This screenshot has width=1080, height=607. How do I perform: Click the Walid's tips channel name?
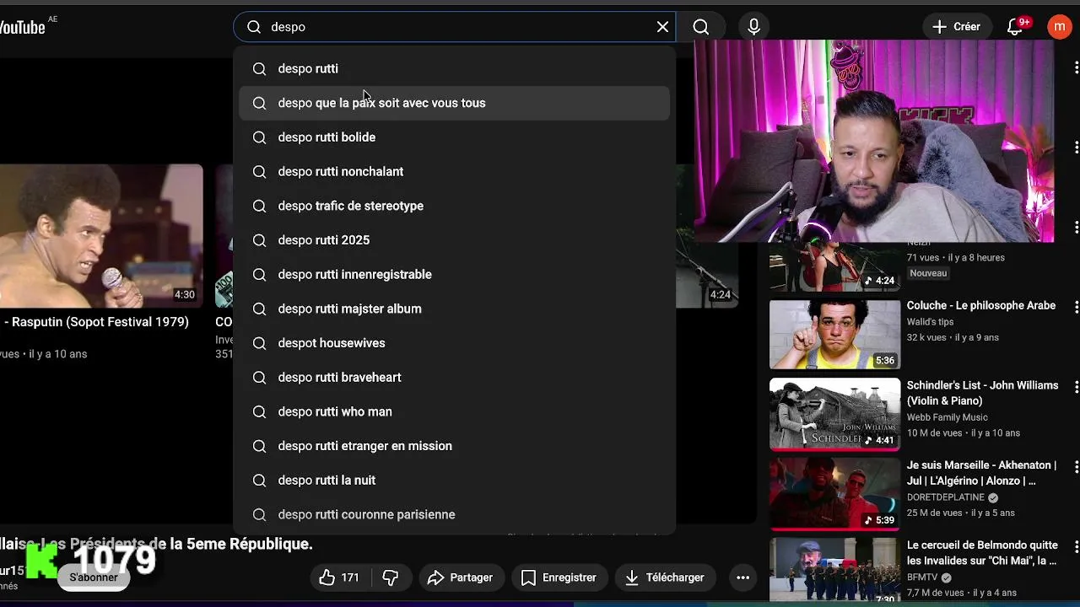(x=930, y=322)
